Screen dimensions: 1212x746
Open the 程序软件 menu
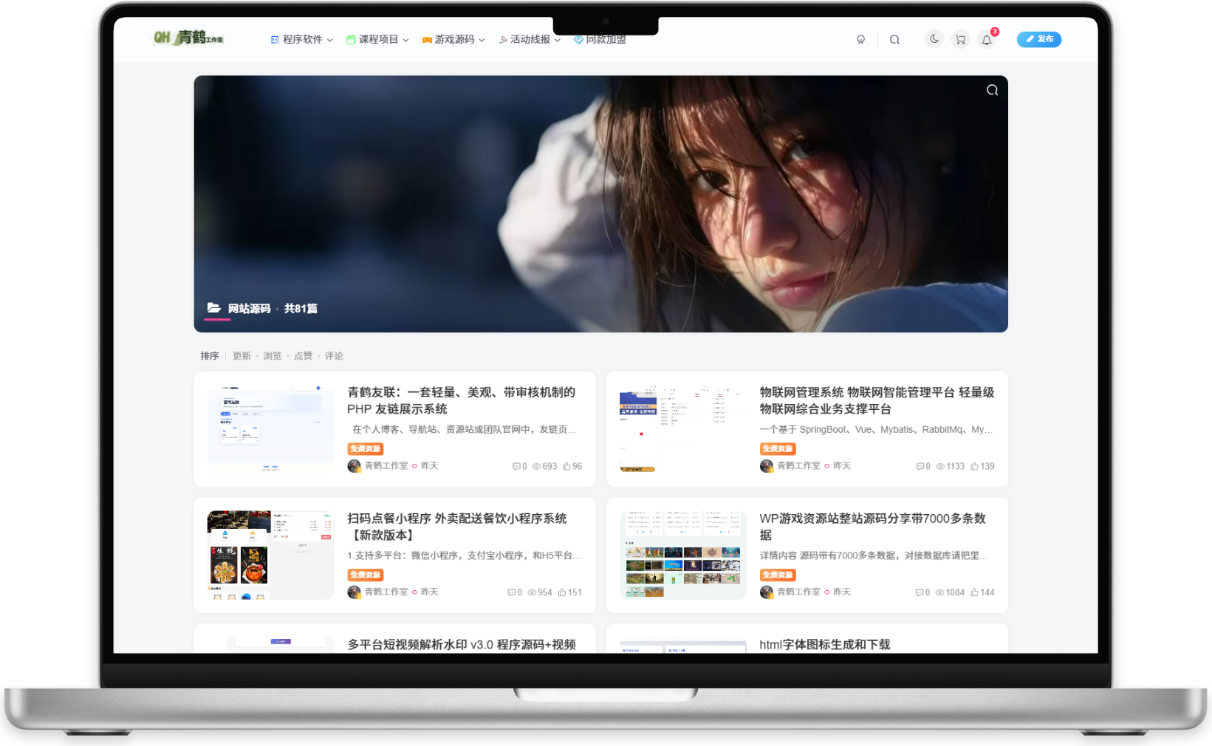(x=301, y=39)
